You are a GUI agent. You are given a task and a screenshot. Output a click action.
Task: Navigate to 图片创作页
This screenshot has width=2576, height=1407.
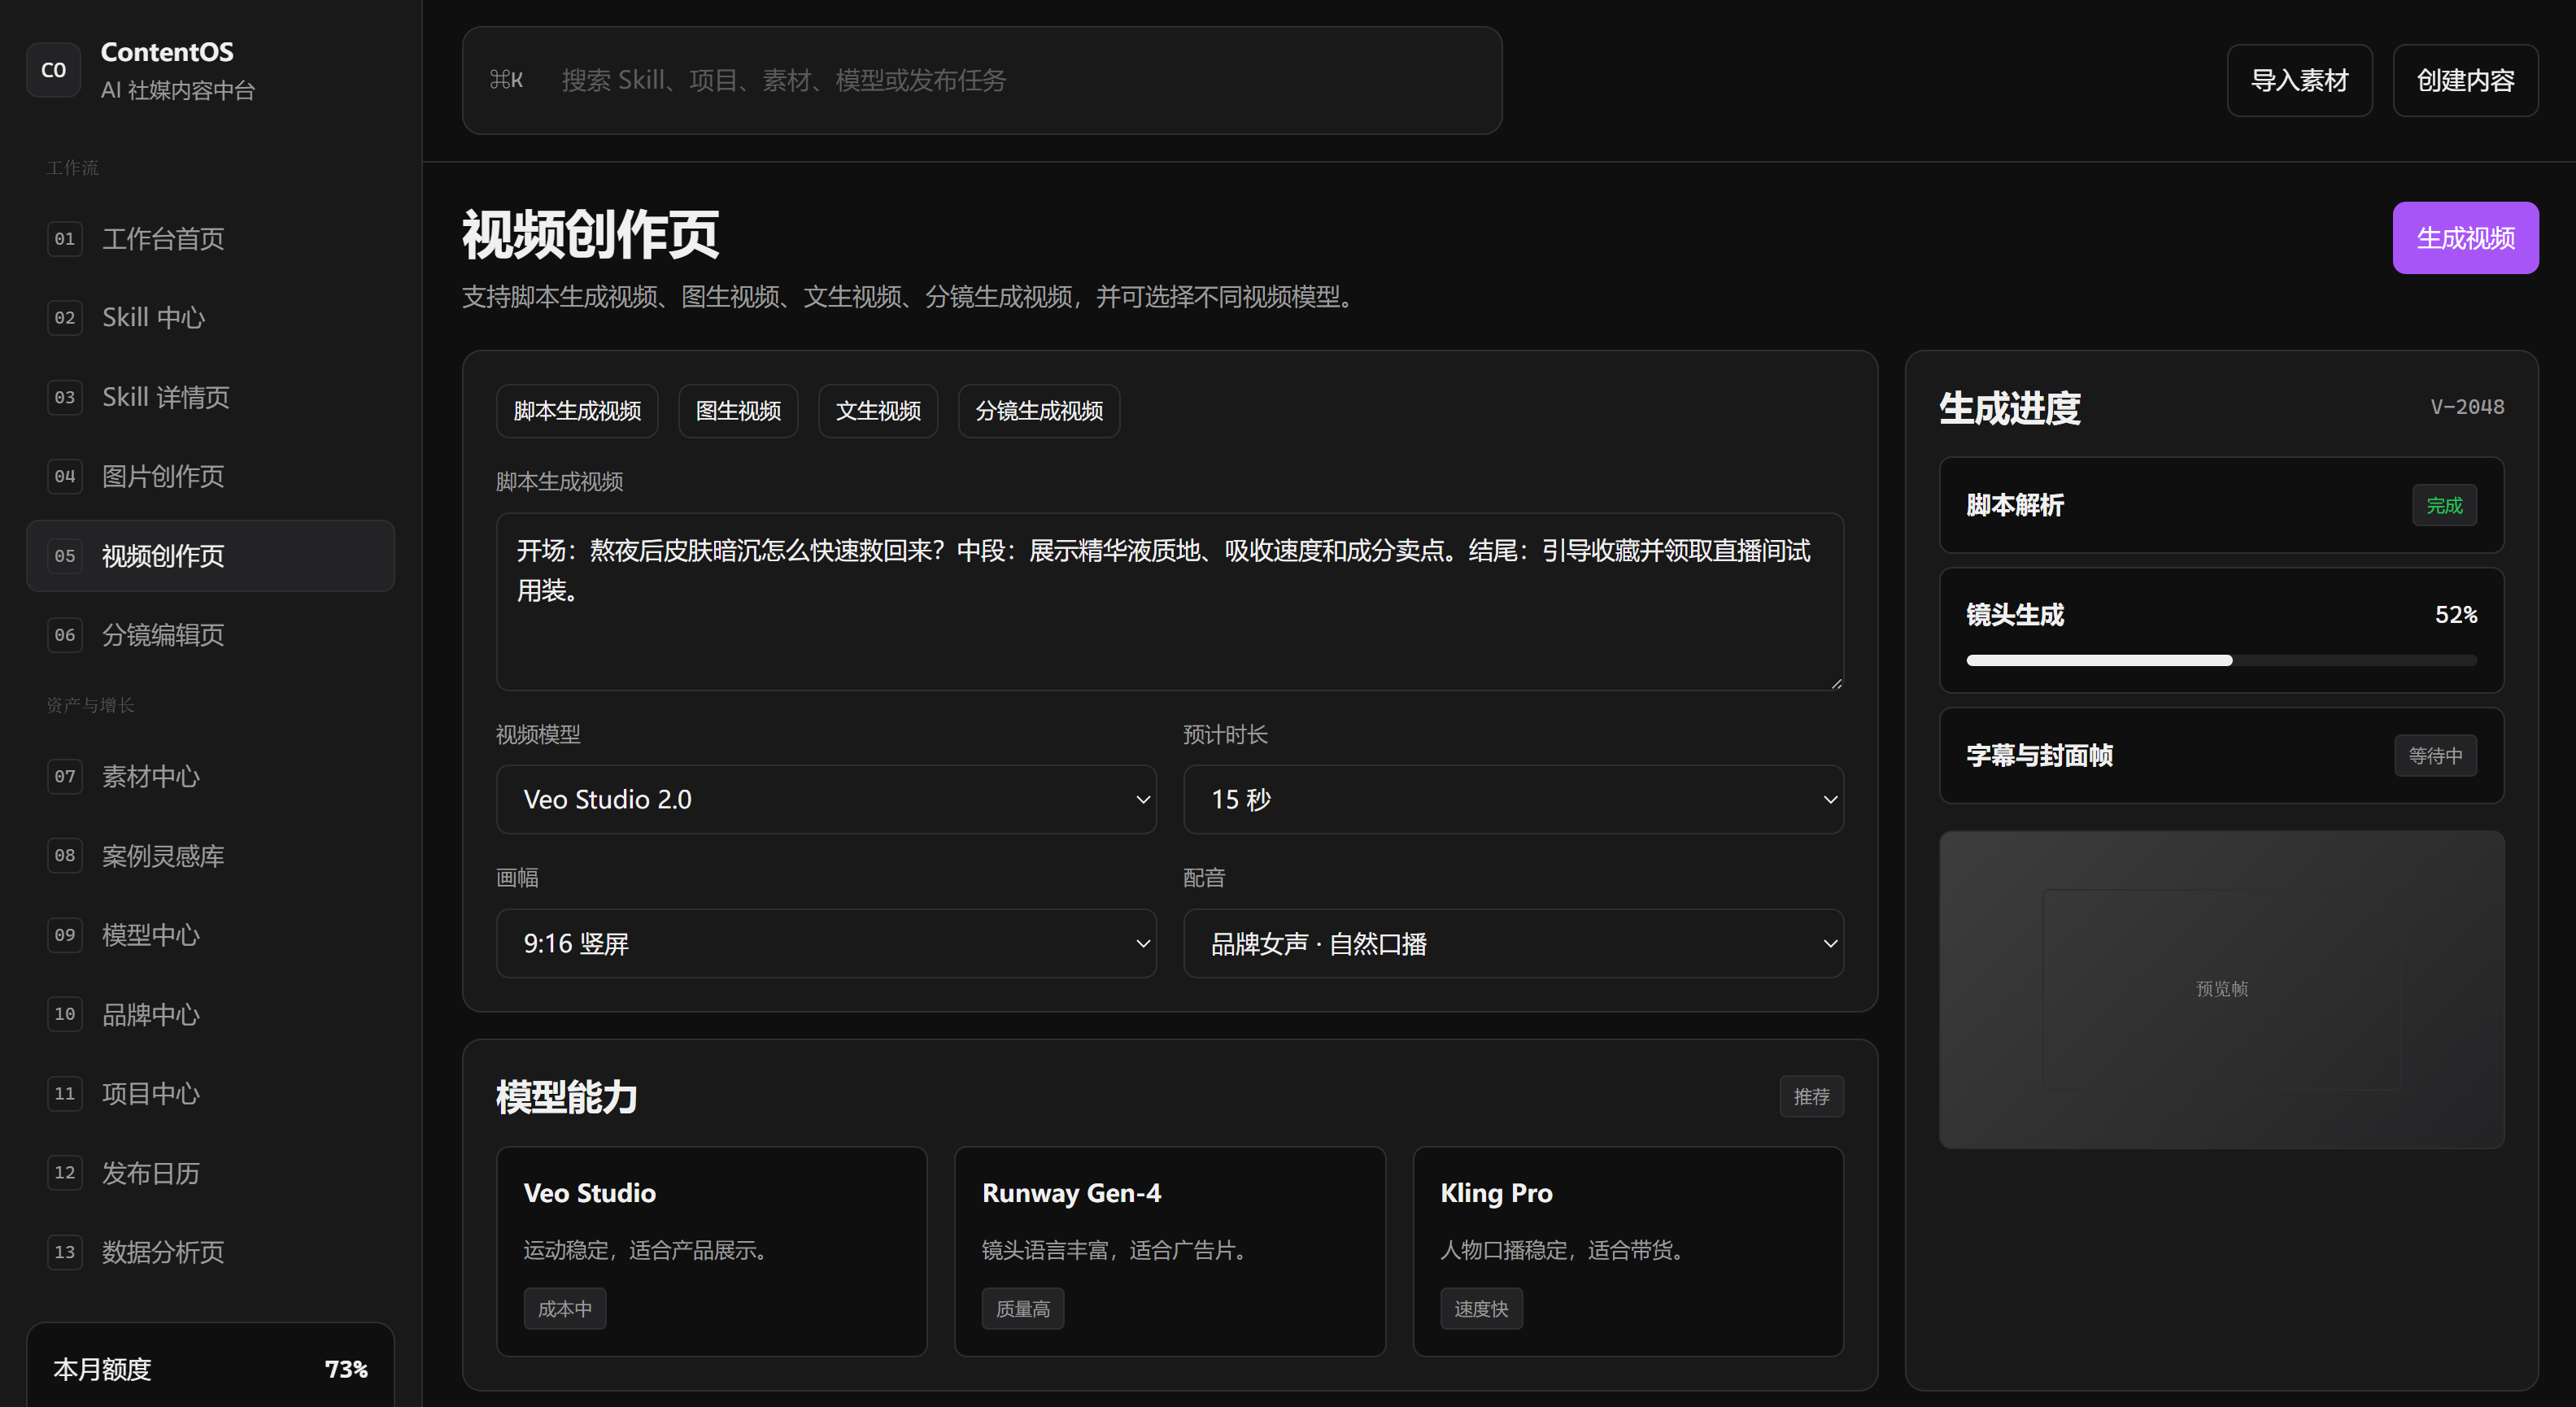point(210,476)
